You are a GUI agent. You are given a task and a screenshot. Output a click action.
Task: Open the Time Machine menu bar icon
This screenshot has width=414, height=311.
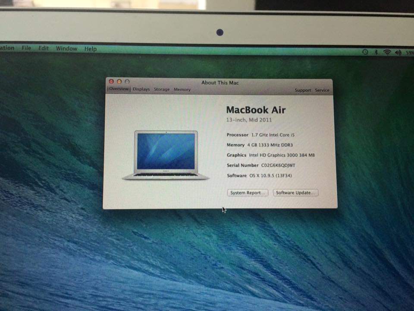(x=365, y=52)
